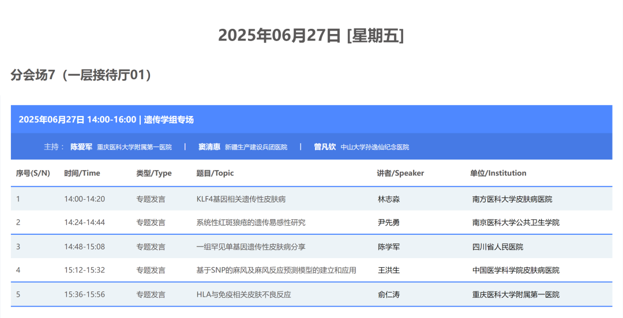The height and width of the screenshot is (318, 623).
Task: Click 专题发言 type in row 5
Action: 151,294
